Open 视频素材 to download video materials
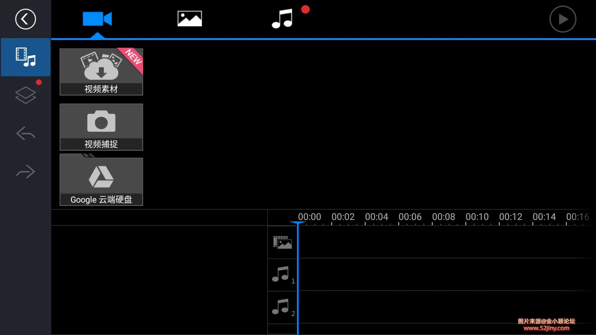 click(x=101, y=72)
